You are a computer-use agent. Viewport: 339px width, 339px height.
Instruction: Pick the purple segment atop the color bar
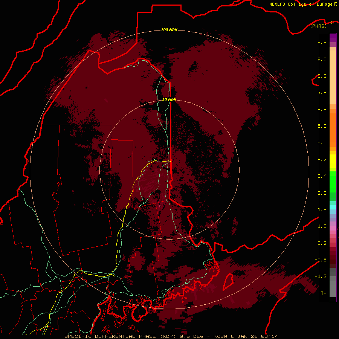click(333, 38)
